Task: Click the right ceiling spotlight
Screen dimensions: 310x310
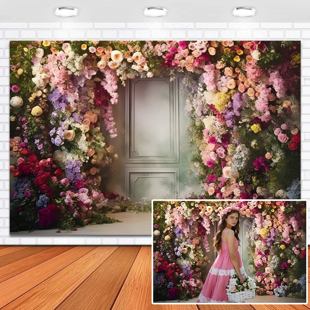Action: tap(244, 12)
